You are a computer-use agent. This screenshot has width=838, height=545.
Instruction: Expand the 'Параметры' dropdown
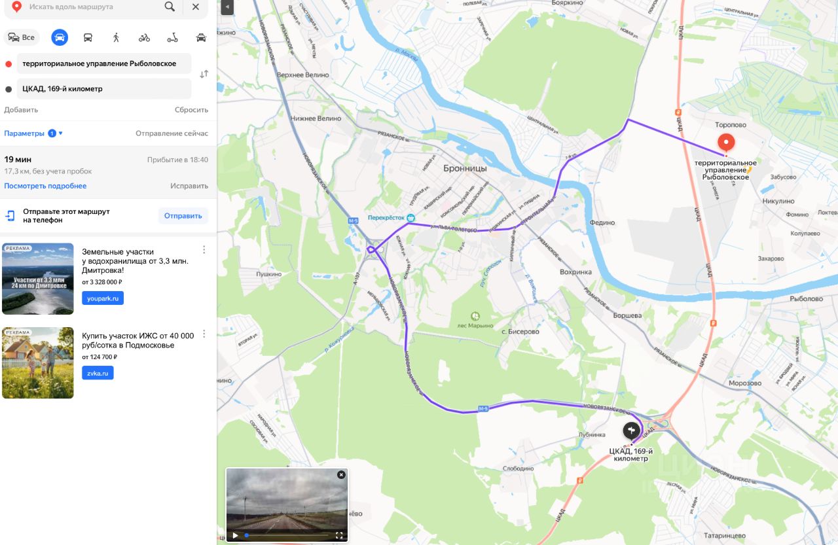(x=33, y=133)
